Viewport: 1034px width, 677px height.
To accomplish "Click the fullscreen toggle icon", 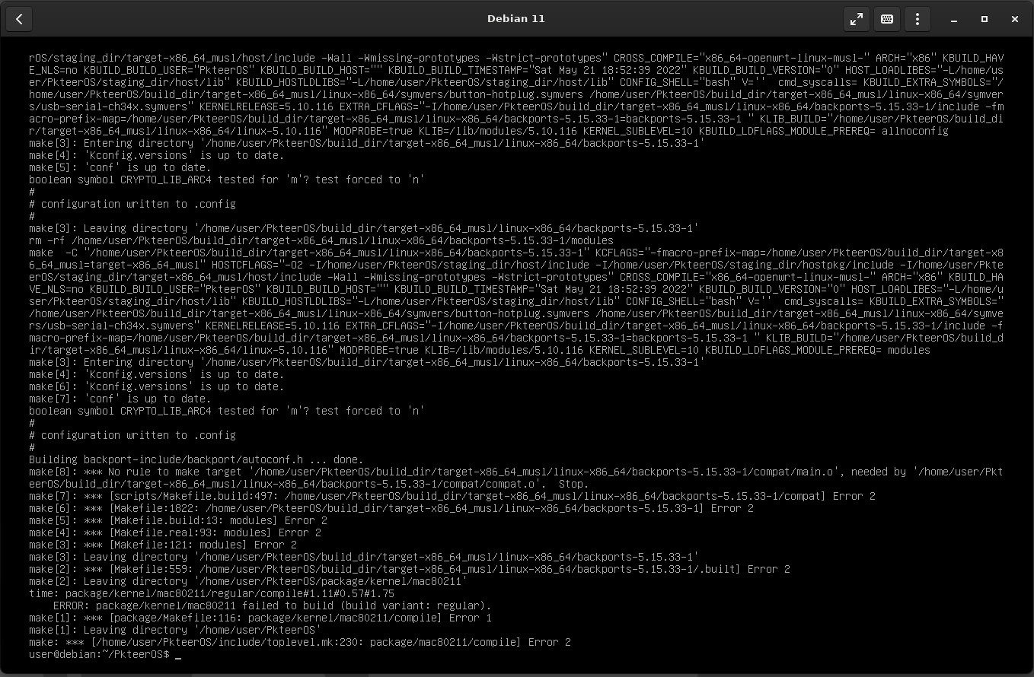I will click(x=857, y=19).
